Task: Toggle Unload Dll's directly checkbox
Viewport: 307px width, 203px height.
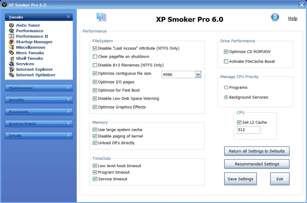Action: [x=95, y=143]
